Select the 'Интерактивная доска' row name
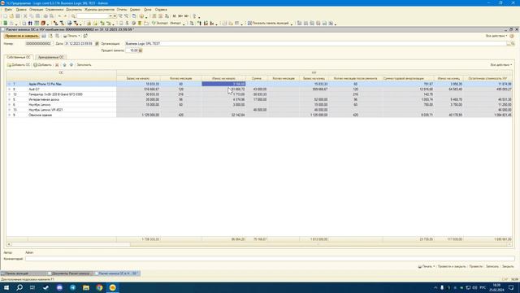 44,99
